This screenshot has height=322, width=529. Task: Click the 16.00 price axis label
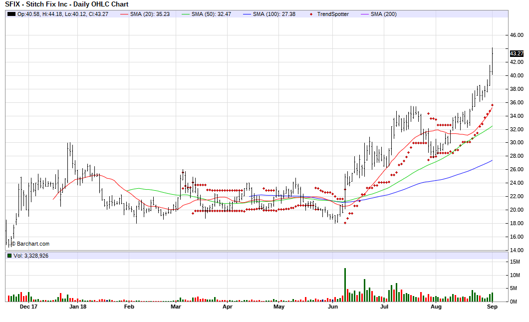click(x=517, y=237)
